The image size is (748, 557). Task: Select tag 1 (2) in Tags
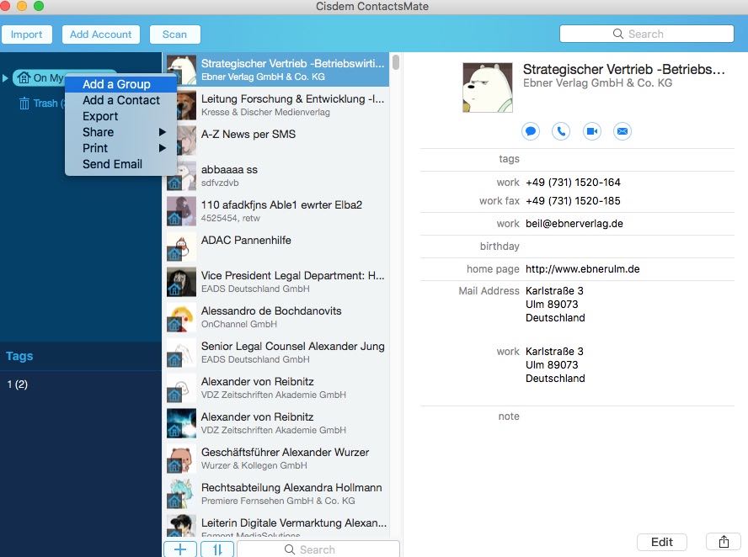coord(18,384)
